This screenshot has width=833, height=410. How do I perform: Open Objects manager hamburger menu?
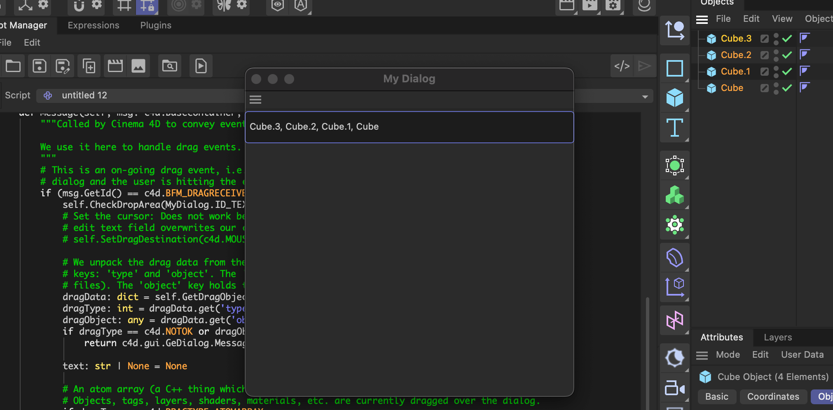(x=702, y=19)
